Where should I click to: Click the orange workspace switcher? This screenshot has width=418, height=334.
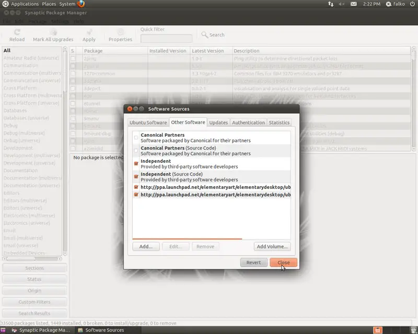click(x=378, y=330)
